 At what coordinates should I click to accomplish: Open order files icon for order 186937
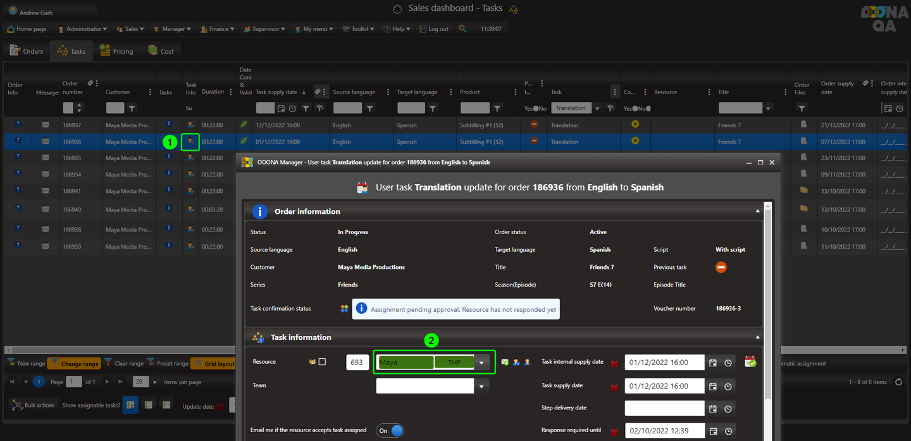tap(803, 124)
